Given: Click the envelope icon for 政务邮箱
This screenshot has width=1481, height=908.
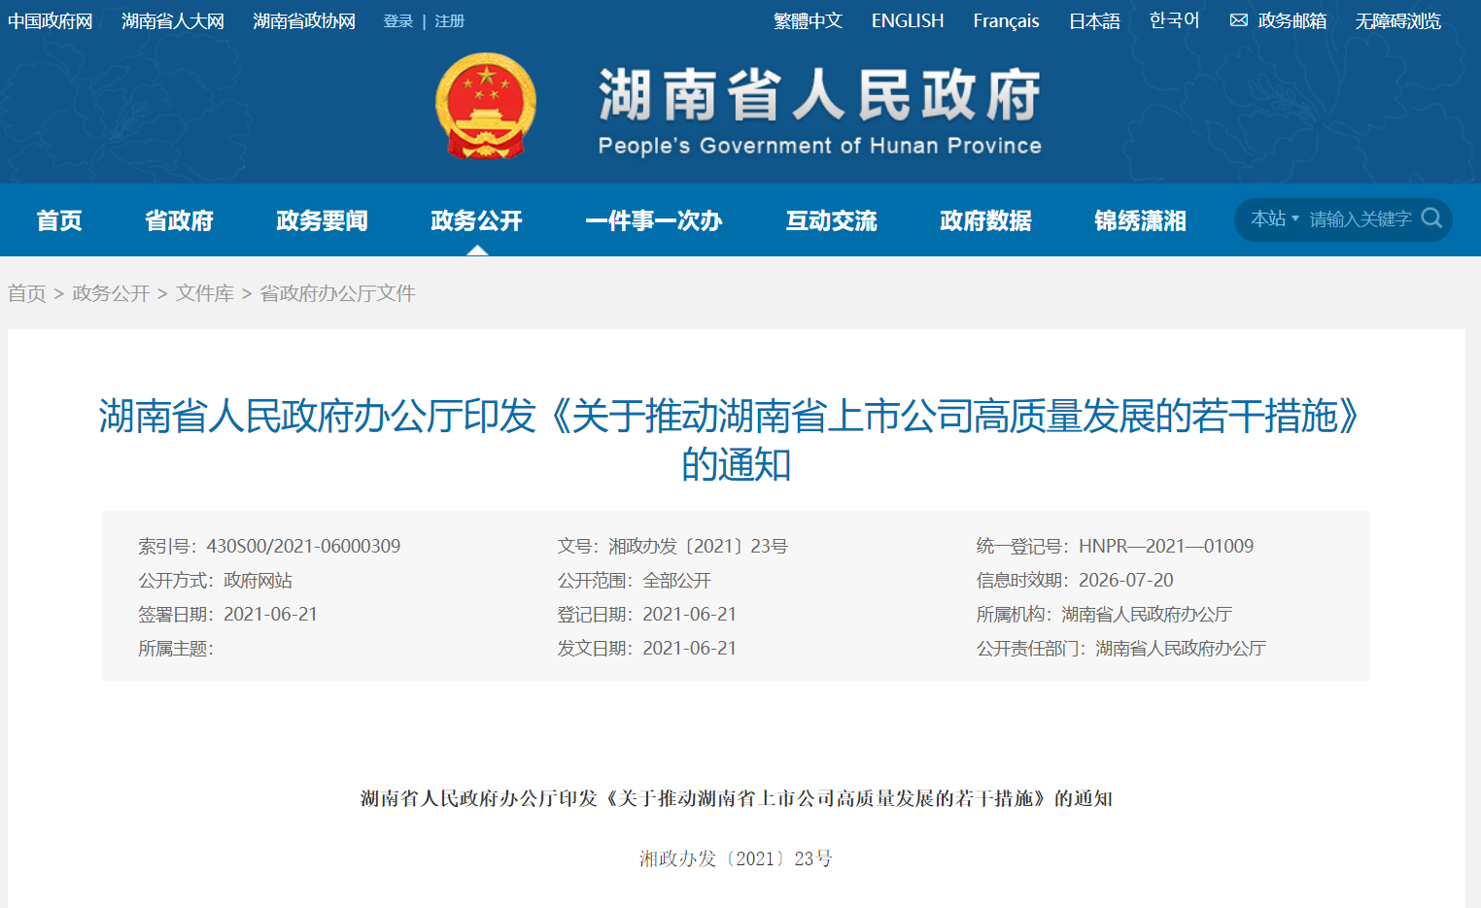Looking at the screenshot, I should pyautogui.click(x=1238, y=20).
